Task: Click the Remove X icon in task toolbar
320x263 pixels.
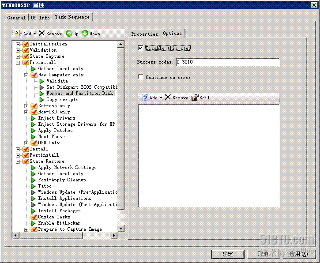Action: (41, 33)
